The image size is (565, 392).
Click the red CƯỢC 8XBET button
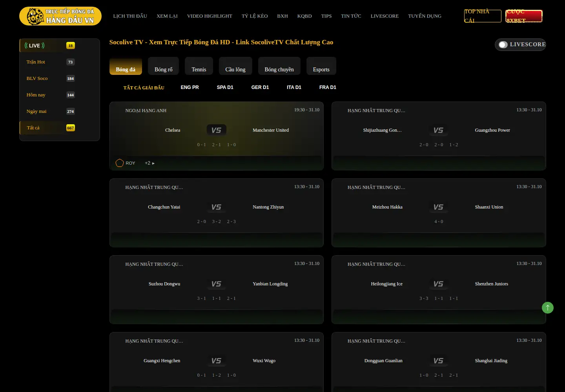[x=524, y=16]
